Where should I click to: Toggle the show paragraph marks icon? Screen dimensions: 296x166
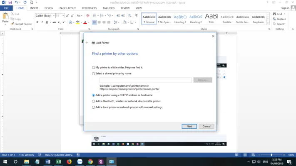pos(136,16)
